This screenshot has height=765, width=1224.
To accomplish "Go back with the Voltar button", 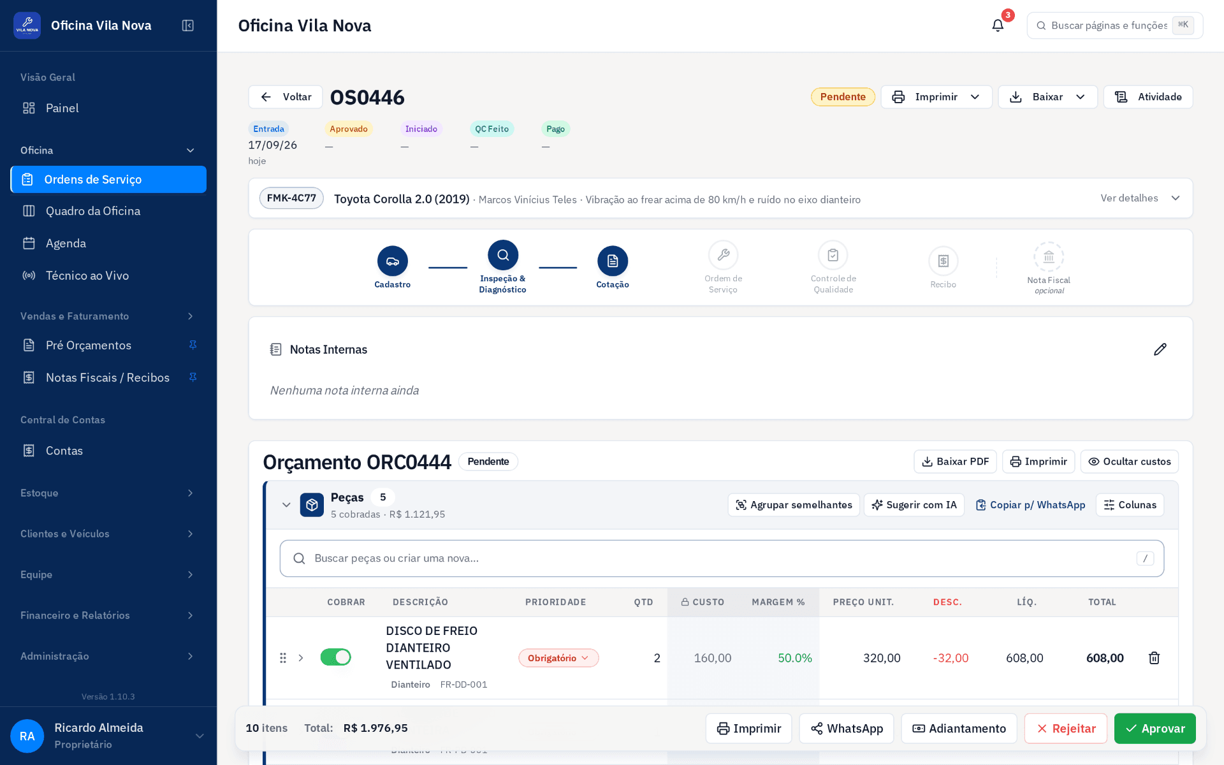I will coord(286,97).
